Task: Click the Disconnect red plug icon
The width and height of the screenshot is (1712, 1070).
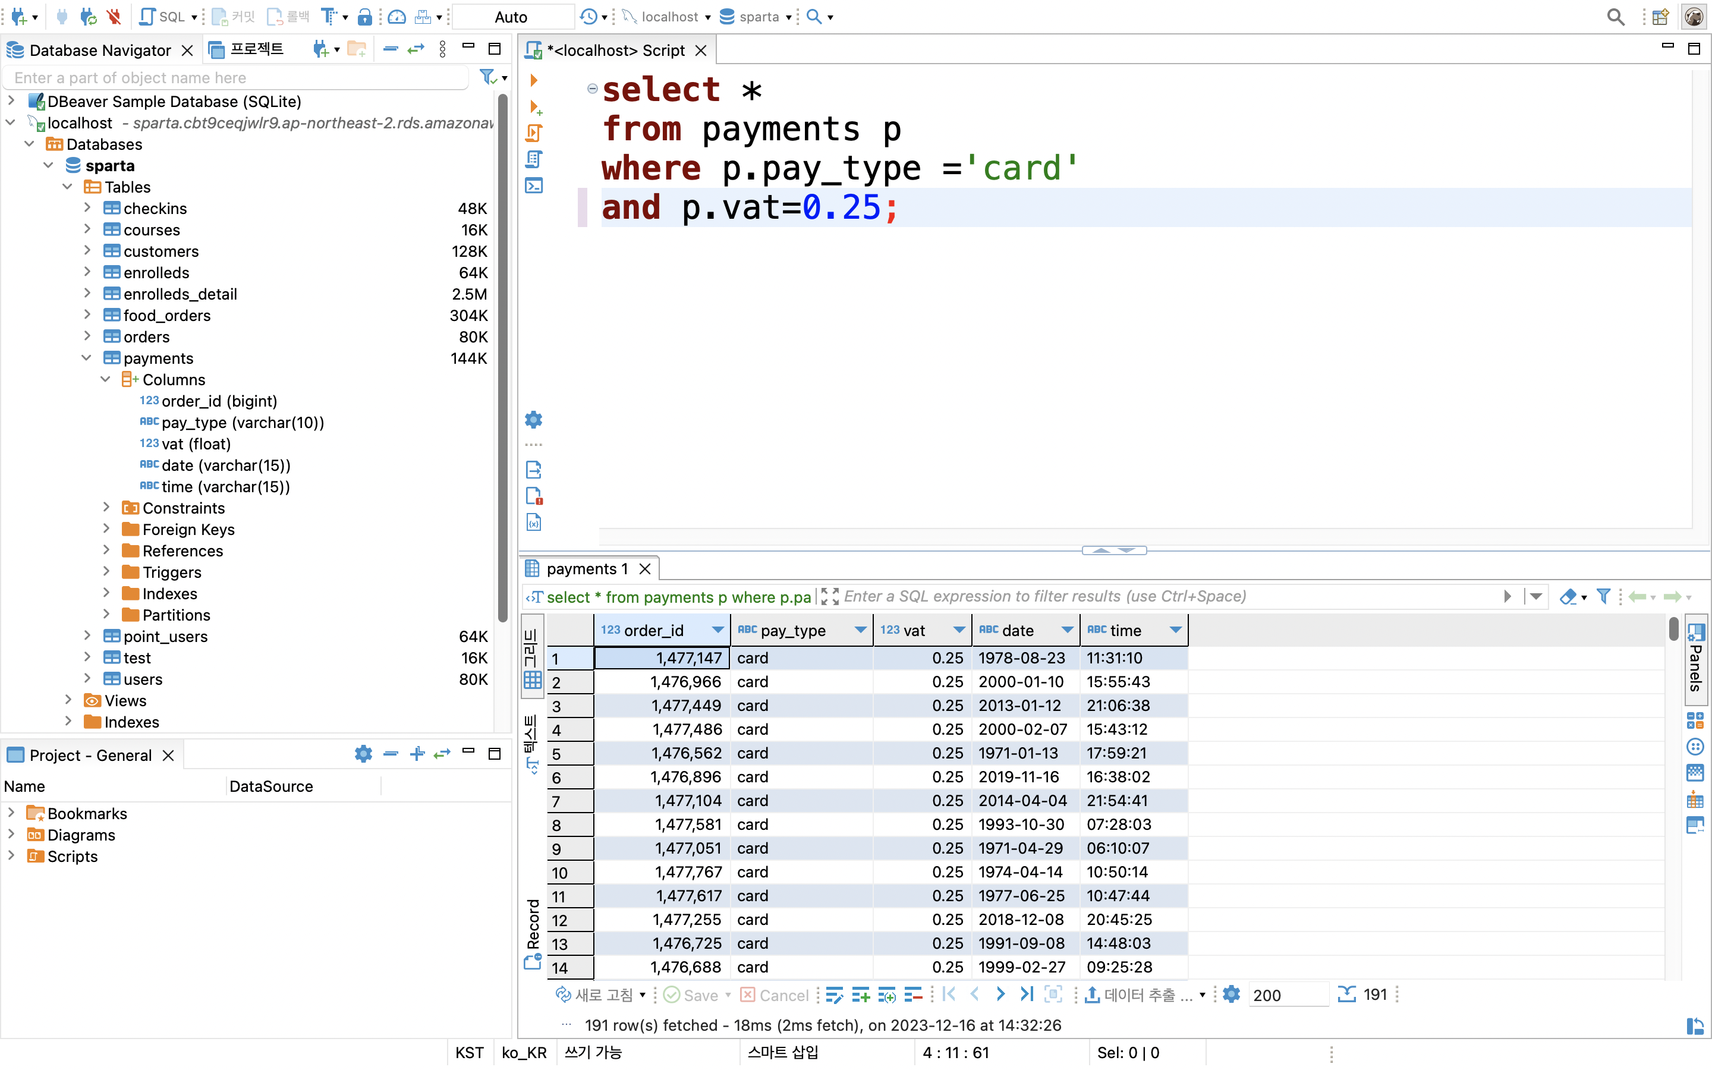Action: click(x=113, y=16)
